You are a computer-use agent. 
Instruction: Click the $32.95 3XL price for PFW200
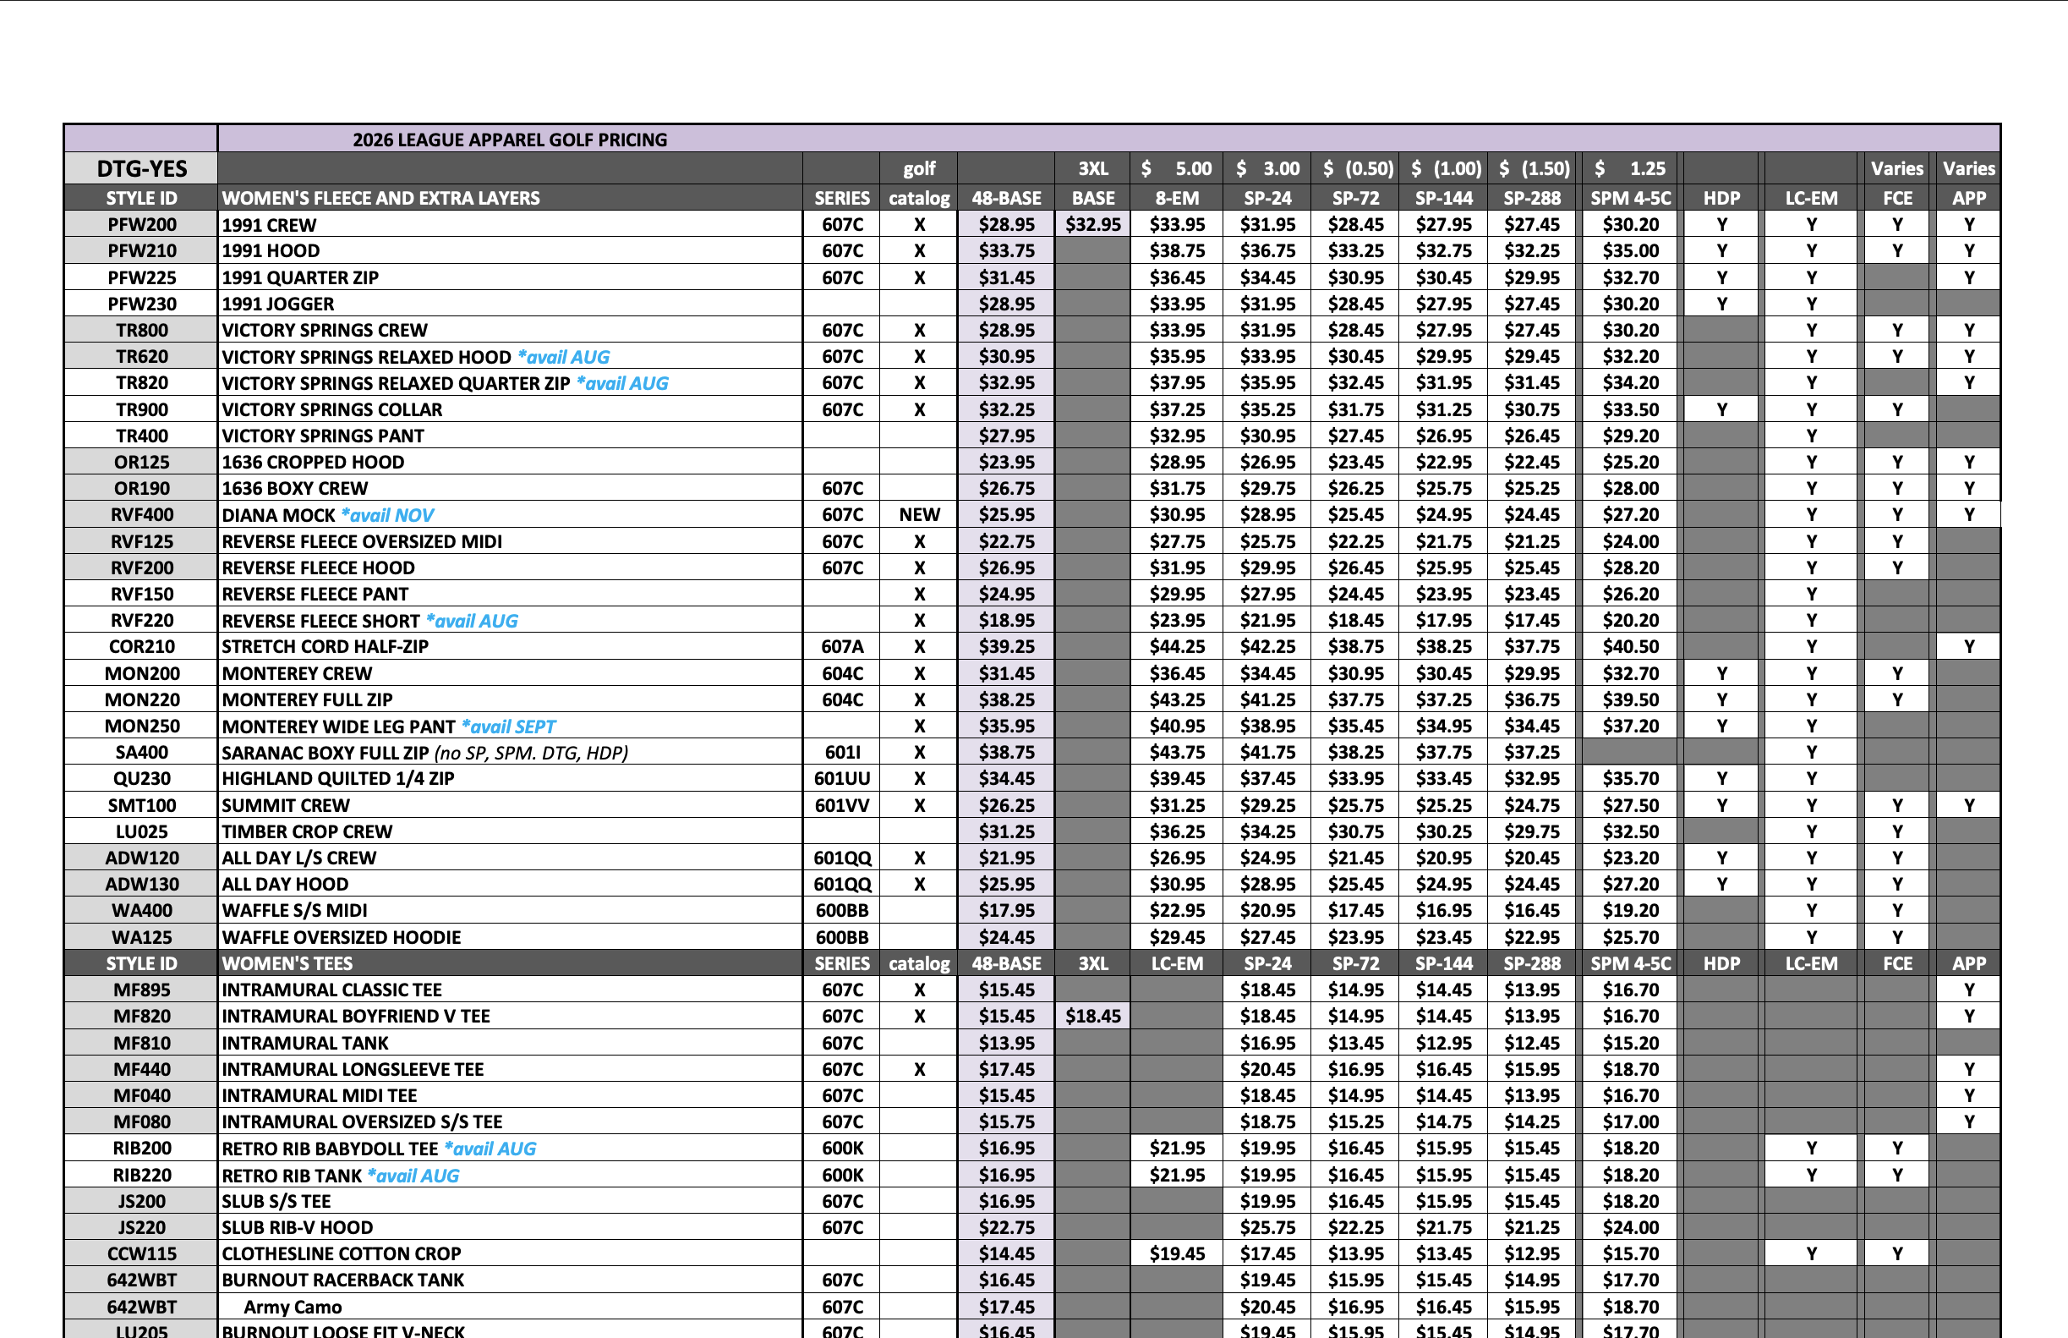(x=1092, y=224)
